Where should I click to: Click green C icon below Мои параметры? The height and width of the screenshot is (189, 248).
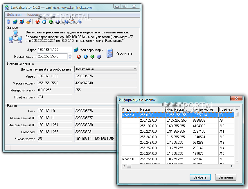pos(92,56)
